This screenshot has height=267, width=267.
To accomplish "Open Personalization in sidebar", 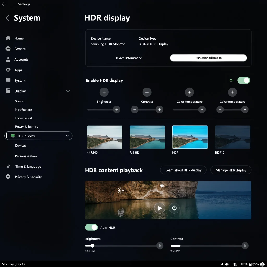I will click(26, 156).
